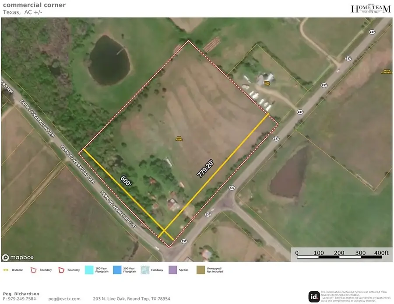This screenshot has width=394, height=304.
Task: Select the second Boundary legend icon
Action: click(x=61, y=270)
